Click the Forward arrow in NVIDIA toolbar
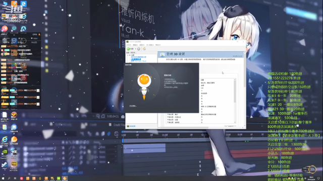 point(139,49)
